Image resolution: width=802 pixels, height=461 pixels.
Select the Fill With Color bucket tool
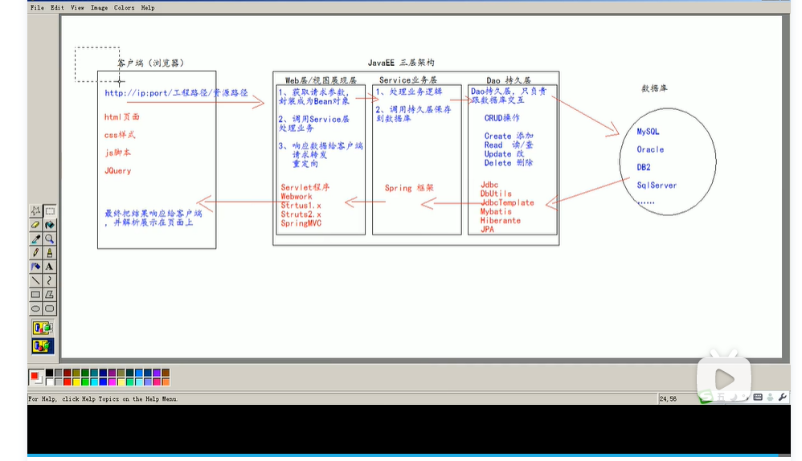pos(50,225)
